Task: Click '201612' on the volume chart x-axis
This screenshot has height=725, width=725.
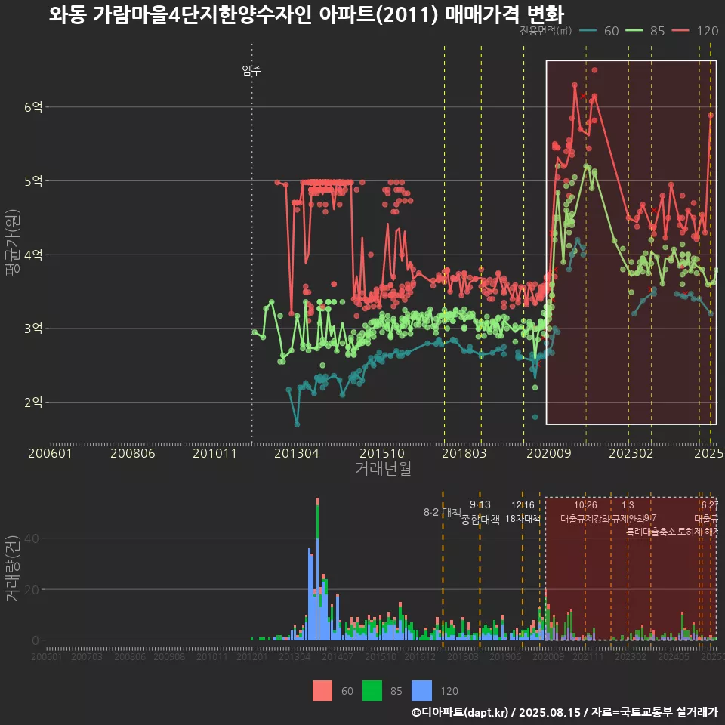Action: [x=420, y=656]
